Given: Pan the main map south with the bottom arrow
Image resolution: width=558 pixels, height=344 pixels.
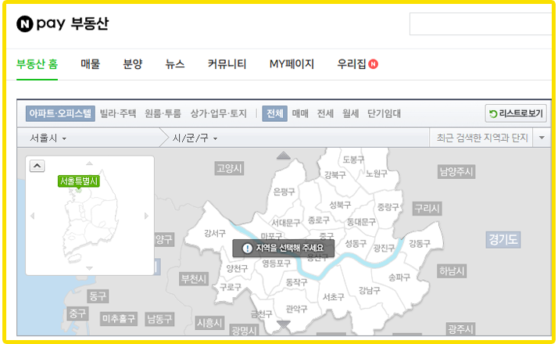Looking at the screenshot, I should pos(283,324).
